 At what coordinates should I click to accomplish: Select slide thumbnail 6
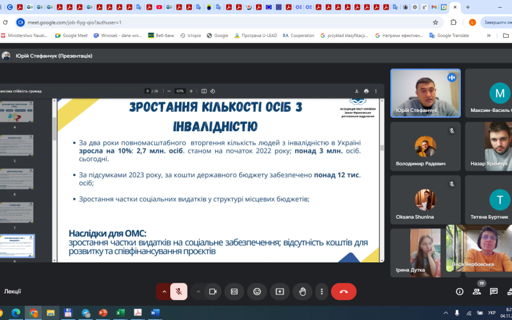(17, 179)
